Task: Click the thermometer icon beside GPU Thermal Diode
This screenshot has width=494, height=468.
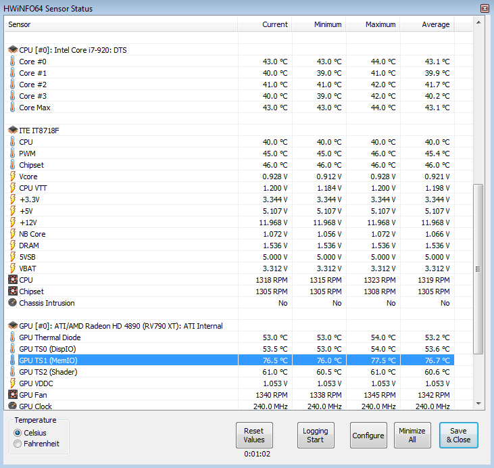Action: (x=12, y=337)
